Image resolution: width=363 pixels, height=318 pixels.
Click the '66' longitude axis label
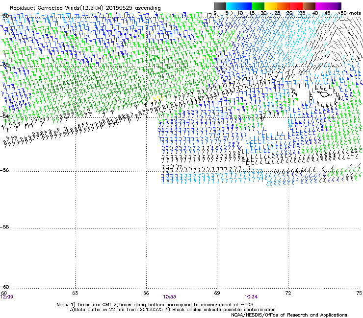coord(146,293)
